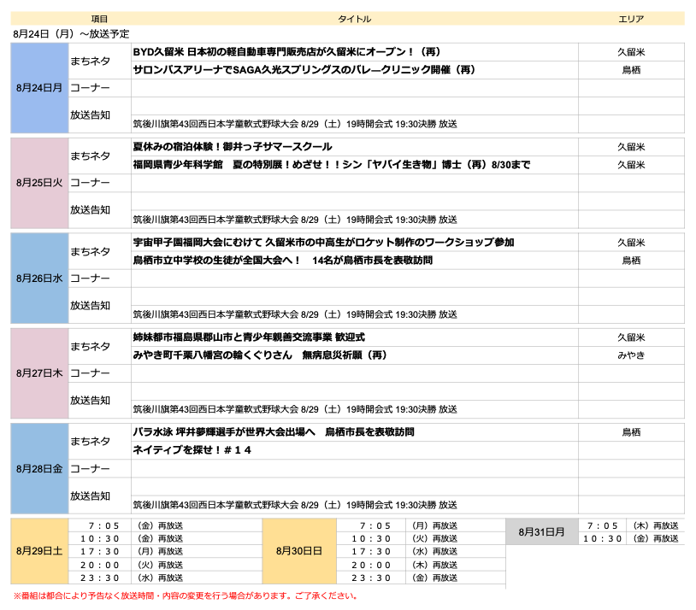Screen dimensions: 696x610
Task: Click the ネイティブを探せ！＃１４ title
Action: coord(192,450)
